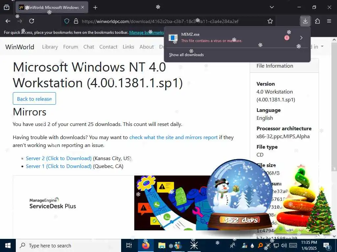Click the ManageEngine ServiceDesk Plus ad logo
The width and height of the screenshot is (337, 252).
pyautogui.click(x=53, y=203)
